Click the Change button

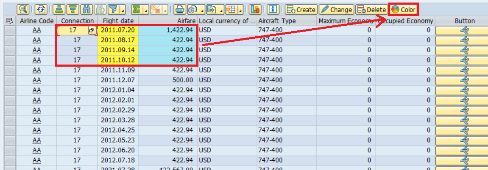(x=337, y=10)
